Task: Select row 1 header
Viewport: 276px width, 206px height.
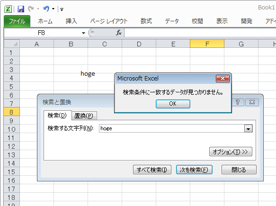Action: click(12, 53)
